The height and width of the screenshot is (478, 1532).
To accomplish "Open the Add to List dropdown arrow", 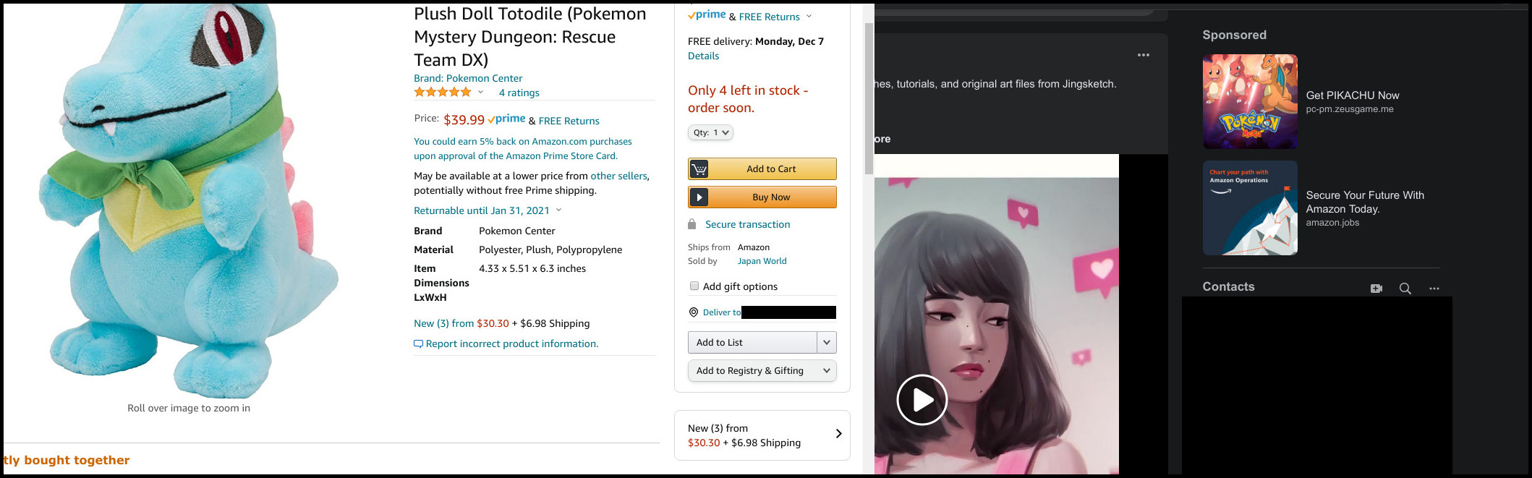I will coord(827,342).
